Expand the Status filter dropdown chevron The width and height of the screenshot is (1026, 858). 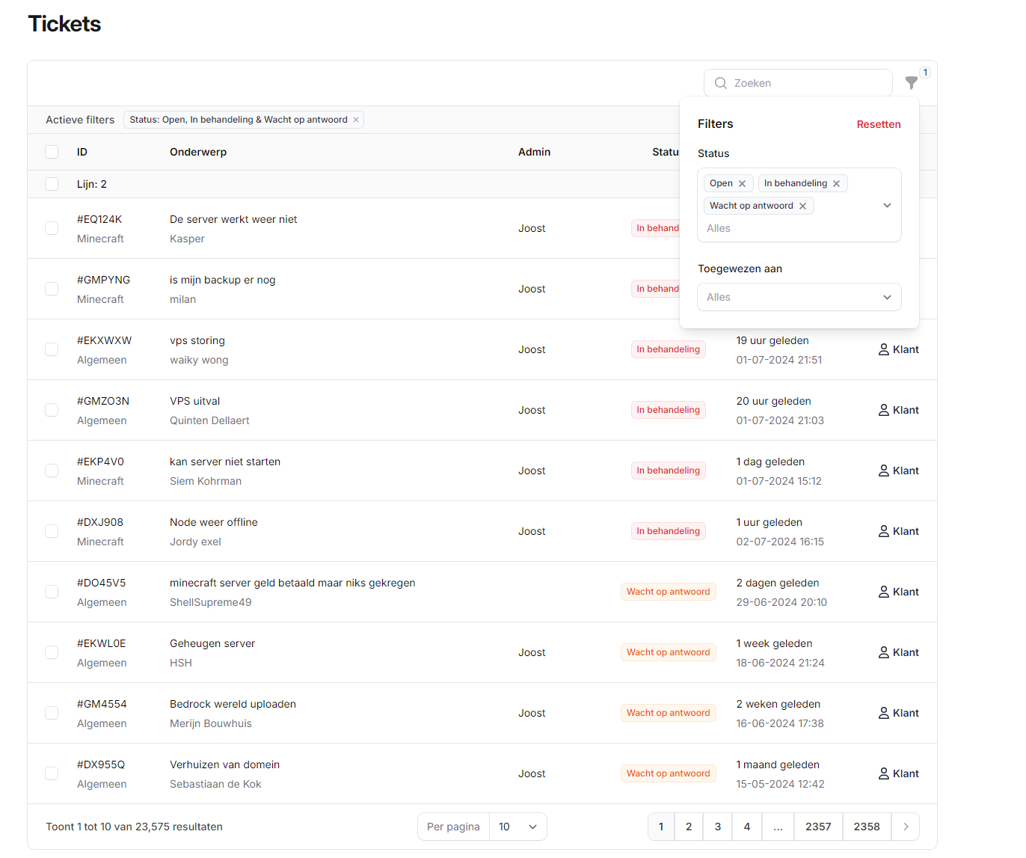887,206
